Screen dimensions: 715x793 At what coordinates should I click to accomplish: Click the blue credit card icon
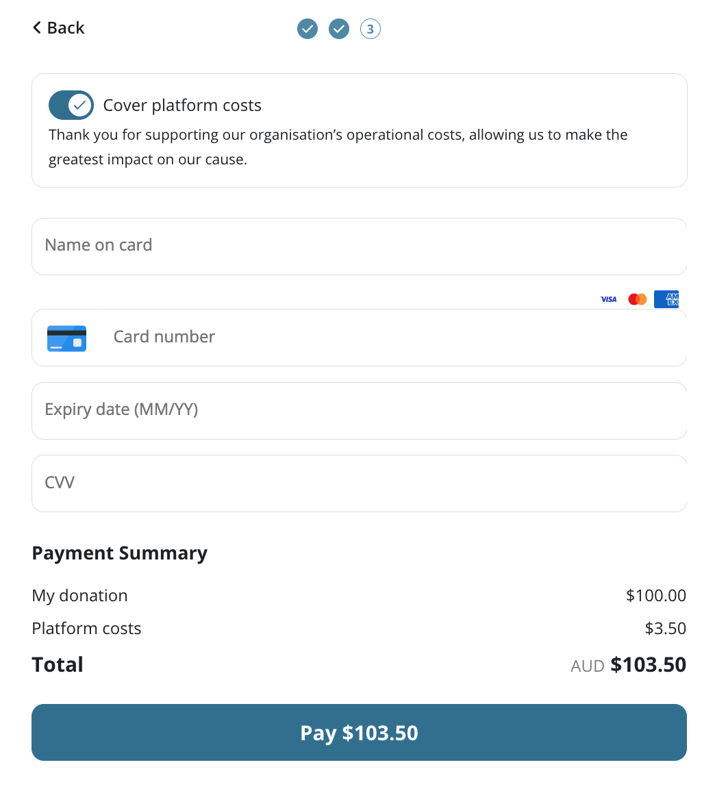point(66,338)
